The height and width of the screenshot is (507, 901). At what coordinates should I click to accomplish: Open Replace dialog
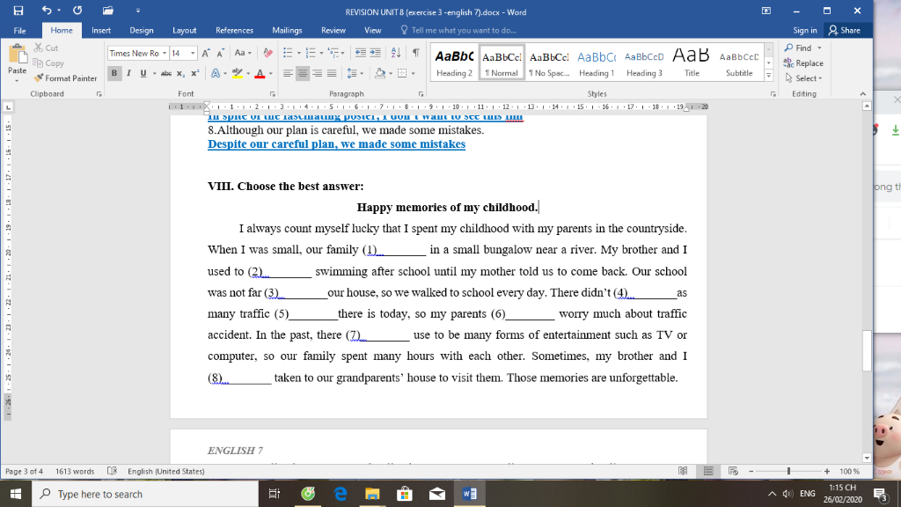(803, 63)
